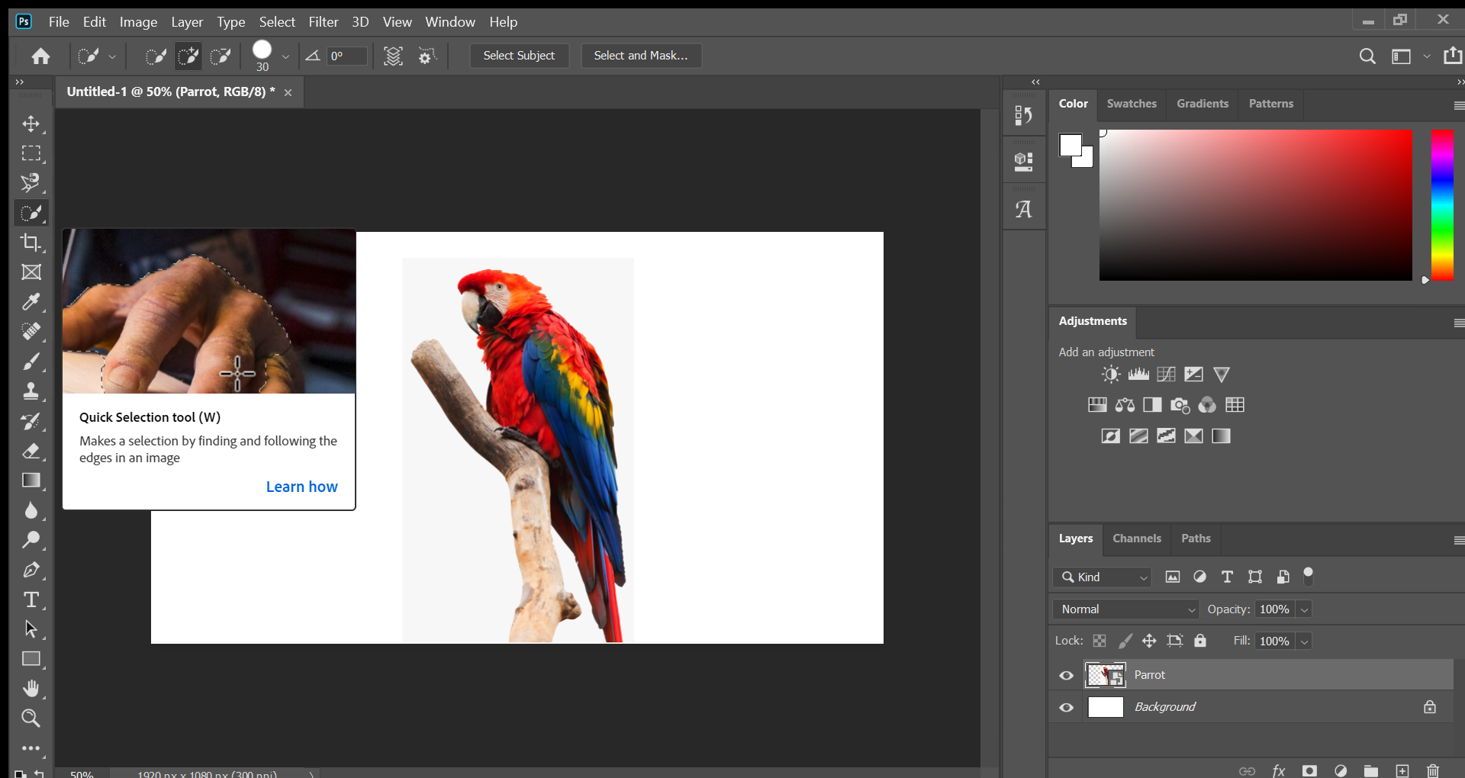Select the Clone Stamp tool
The height and width of the screenshot is (778, 1465).
[x=32, y=391]
